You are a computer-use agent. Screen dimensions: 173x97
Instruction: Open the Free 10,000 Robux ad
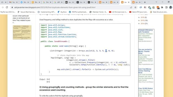(x=145, y=88)
